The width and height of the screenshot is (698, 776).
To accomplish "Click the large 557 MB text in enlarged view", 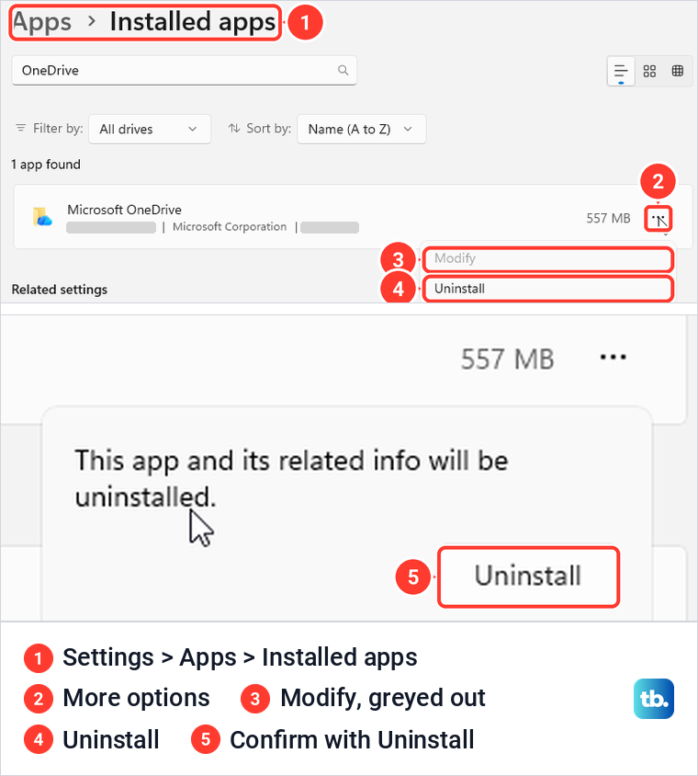I will (507, 359).
